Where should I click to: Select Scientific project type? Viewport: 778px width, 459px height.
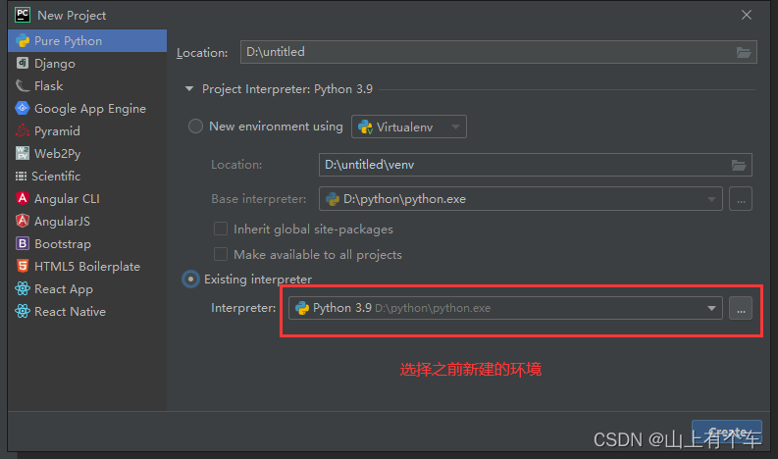pyautogui.click(x=87, y=177)
